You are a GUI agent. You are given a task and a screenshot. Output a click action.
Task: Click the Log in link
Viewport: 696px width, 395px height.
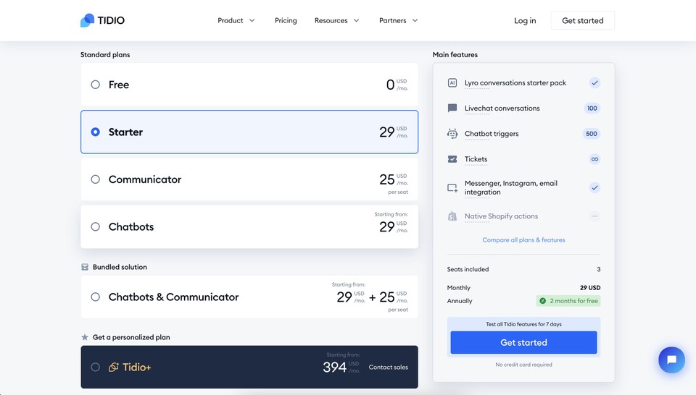(525, 20)
